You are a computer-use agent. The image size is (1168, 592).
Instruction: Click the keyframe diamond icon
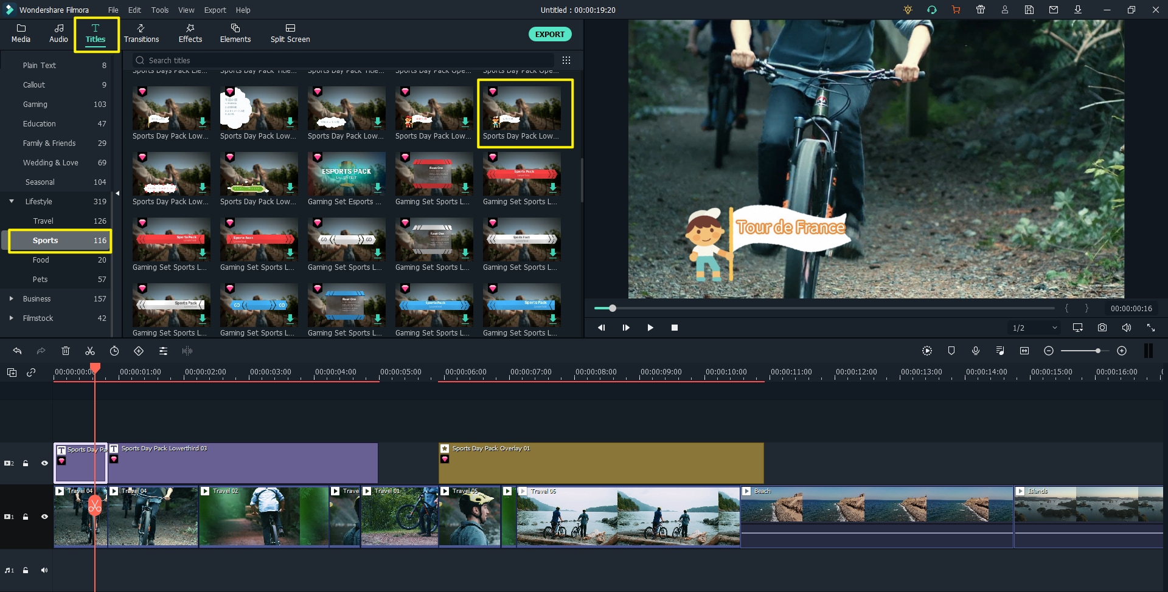139,351
